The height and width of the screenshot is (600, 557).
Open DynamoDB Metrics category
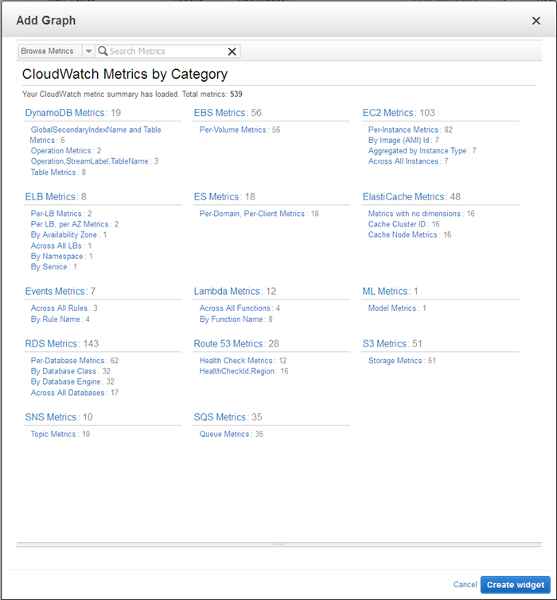(65, 113)
